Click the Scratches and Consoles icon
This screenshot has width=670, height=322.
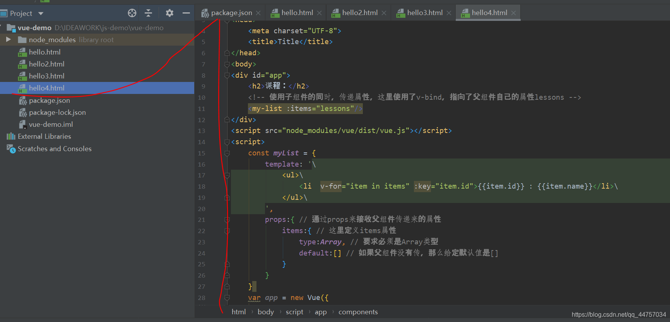[11, 149]
